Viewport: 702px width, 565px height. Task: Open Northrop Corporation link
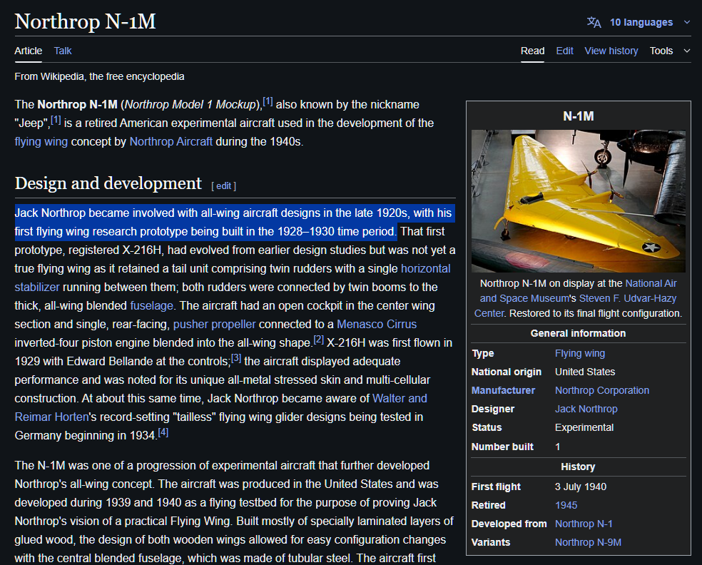point(601,390)
